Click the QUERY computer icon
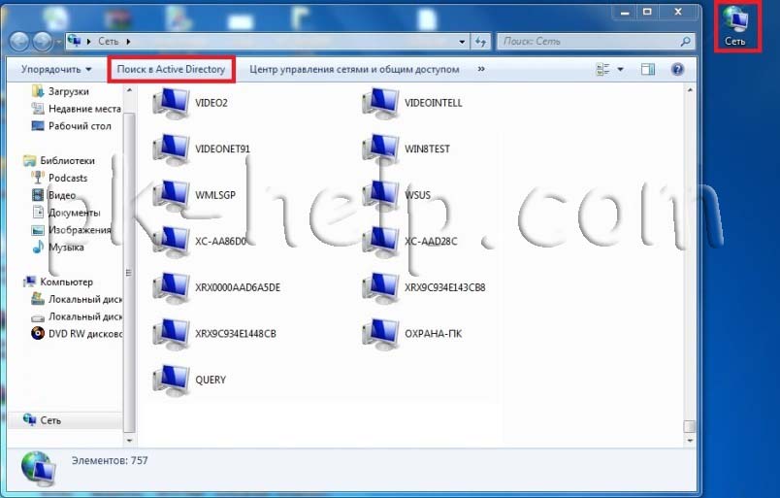This screenshot has height=498, width=780. tap(175, 380)
